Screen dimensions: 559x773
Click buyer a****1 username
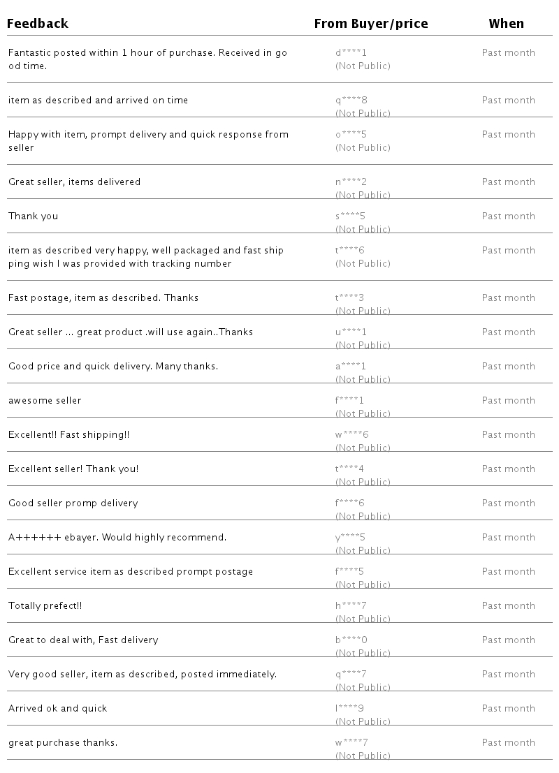(x=351, y=366)
